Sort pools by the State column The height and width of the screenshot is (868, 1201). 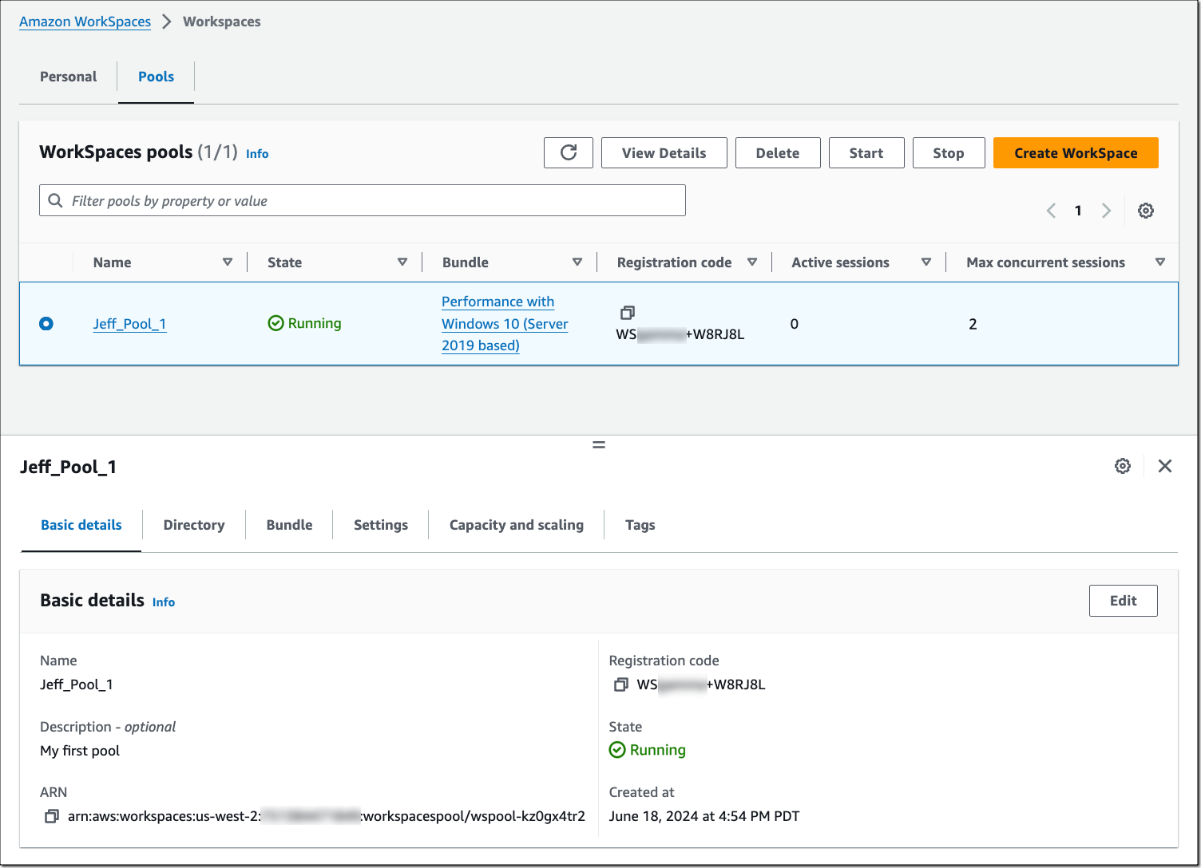click(x=402, y=262)
